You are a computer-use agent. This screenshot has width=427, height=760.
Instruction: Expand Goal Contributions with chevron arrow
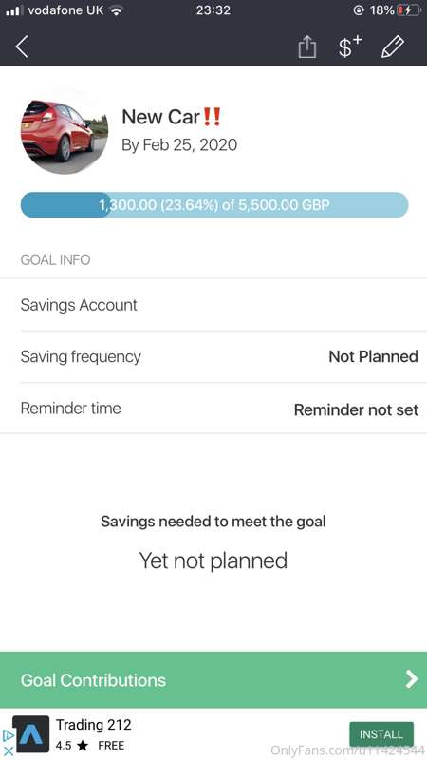tap(411, 679)
